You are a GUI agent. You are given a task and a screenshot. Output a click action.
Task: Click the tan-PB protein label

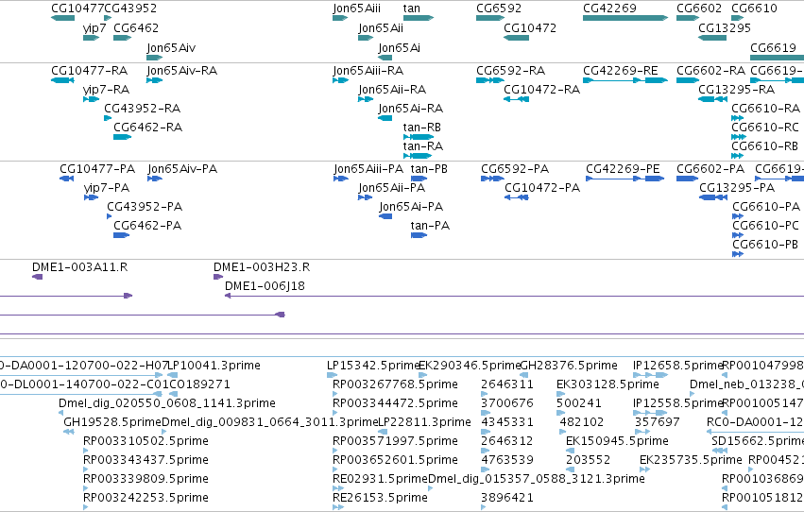[429, 169]
